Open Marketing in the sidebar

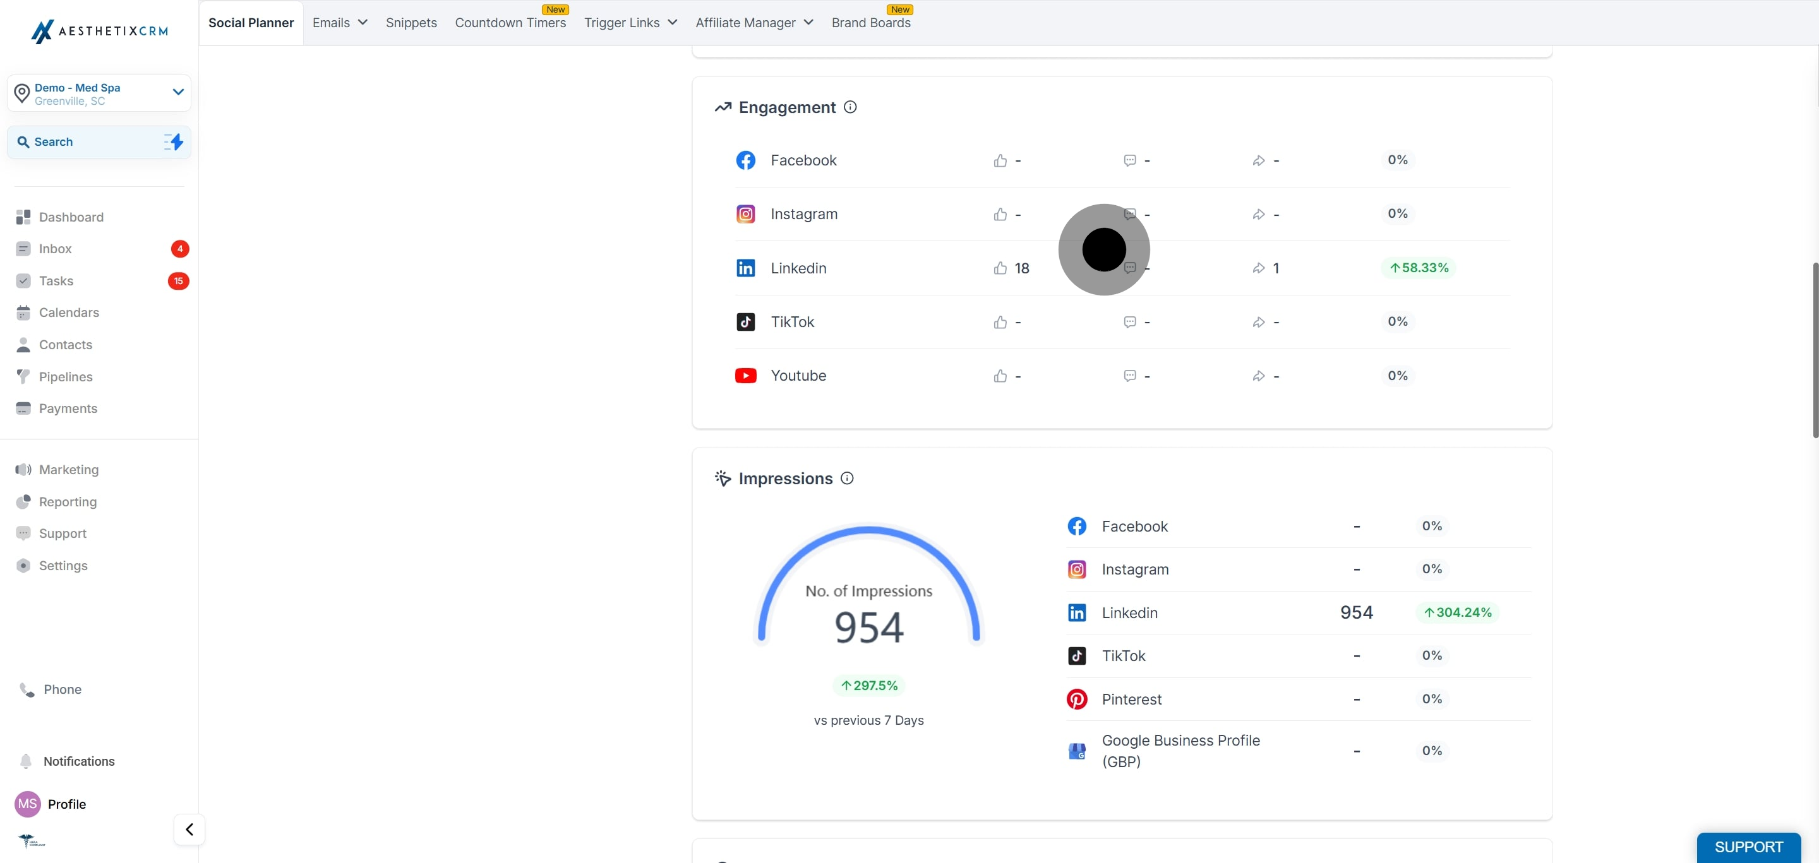tap(68, 469)
